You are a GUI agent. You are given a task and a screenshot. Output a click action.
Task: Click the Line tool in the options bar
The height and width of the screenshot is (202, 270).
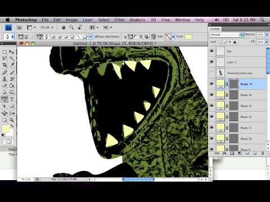tap(78, 36)
